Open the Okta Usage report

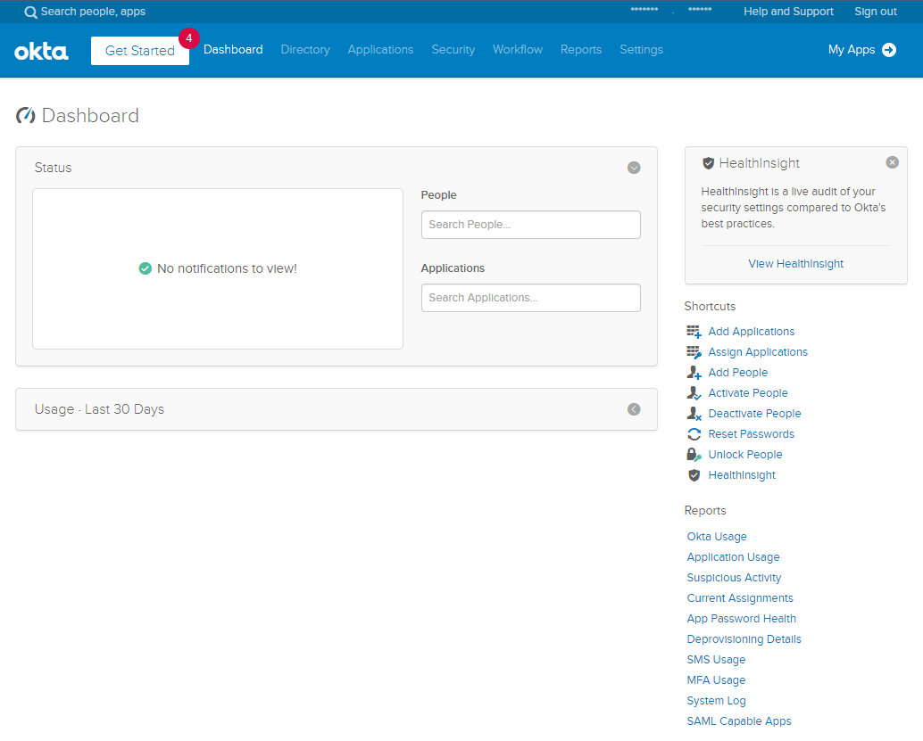point(717,536)
